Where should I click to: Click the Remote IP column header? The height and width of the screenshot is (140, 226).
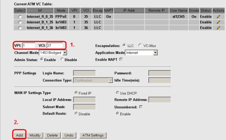[x=157, y=10]
